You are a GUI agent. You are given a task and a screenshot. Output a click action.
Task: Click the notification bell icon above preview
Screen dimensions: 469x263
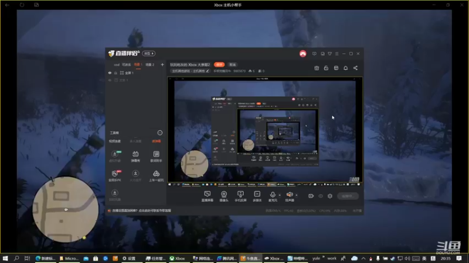pos(345,68)
